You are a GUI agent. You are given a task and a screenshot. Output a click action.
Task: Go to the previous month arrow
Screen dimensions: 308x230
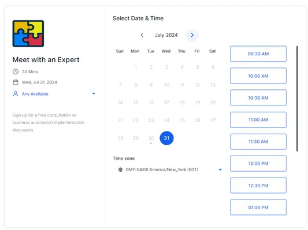(142, 35)
